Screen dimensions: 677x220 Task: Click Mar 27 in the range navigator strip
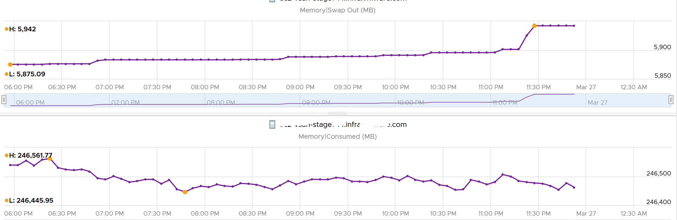pos(598,102)
